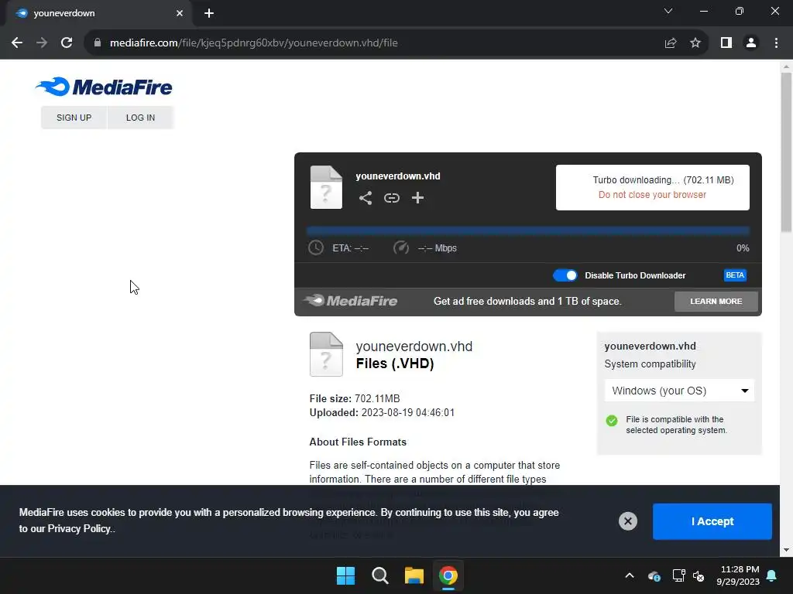
Task: Click the share icon under youneverdown.vhd
Action: click(366, 198)
